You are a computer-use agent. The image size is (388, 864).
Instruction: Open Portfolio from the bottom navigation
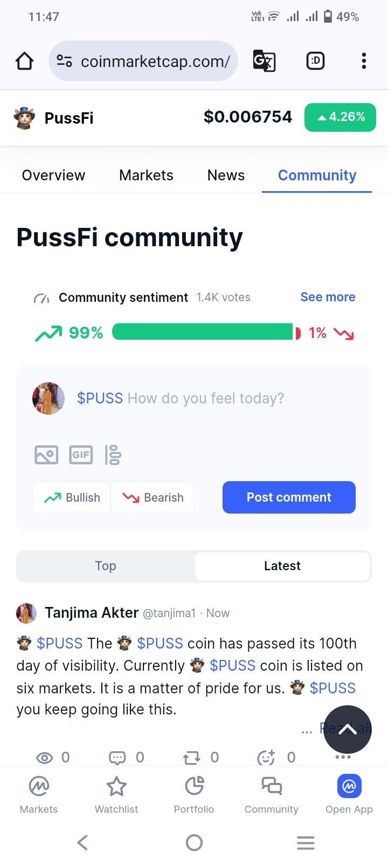point(194,794)
